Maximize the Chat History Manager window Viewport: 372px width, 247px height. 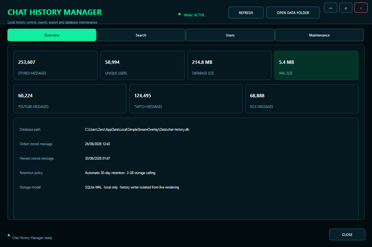[346, 8]
